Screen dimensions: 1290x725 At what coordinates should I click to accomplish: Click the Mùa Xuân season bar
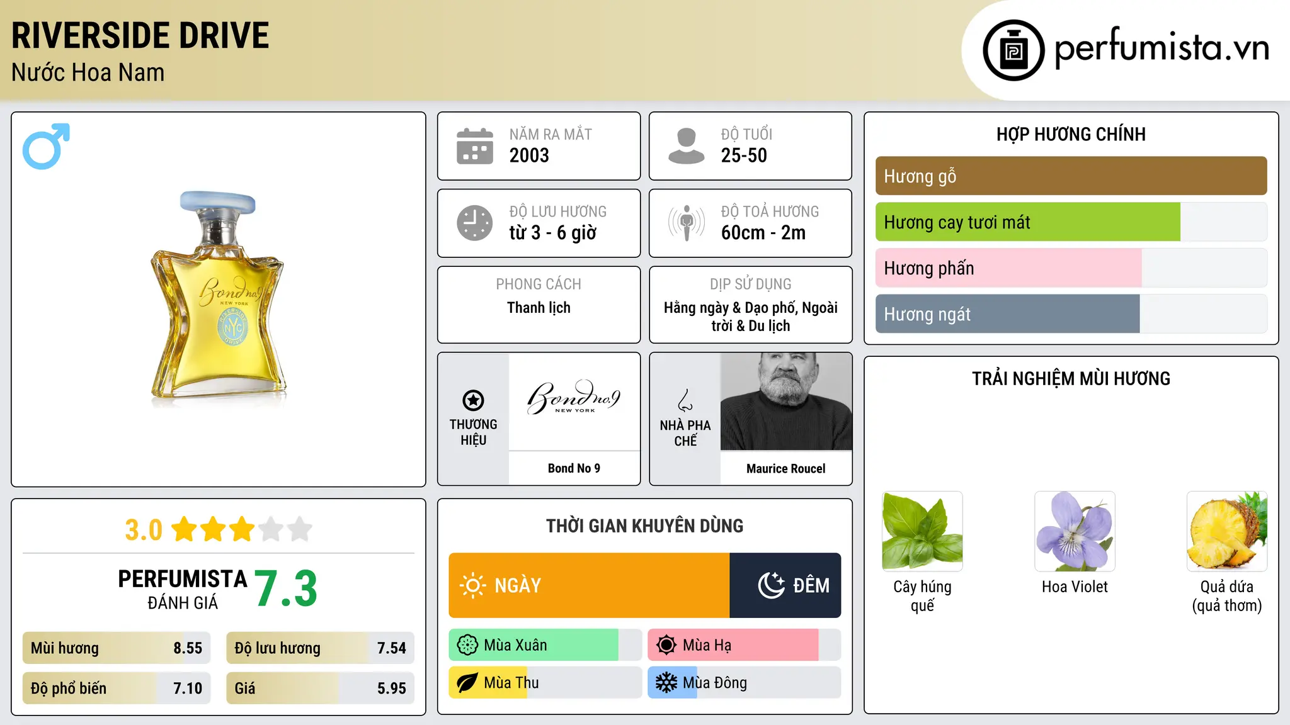545,645
